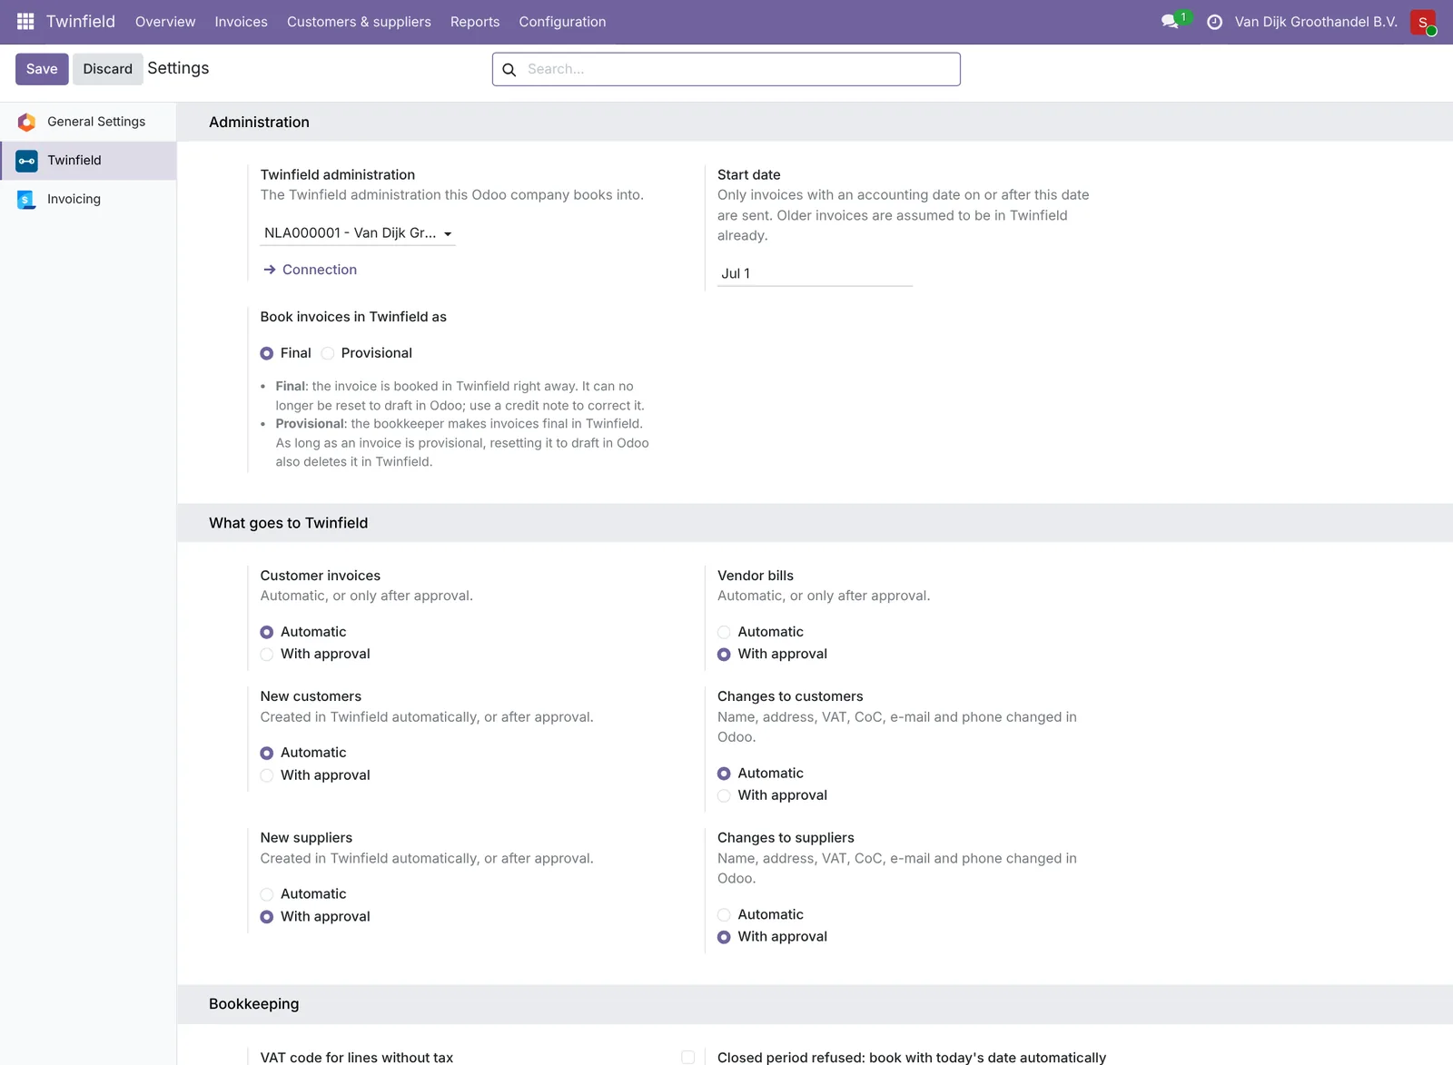The width and height of the screenshot is (1453, 1065).
Task: Open the Configuration menu
Action: 562,22
